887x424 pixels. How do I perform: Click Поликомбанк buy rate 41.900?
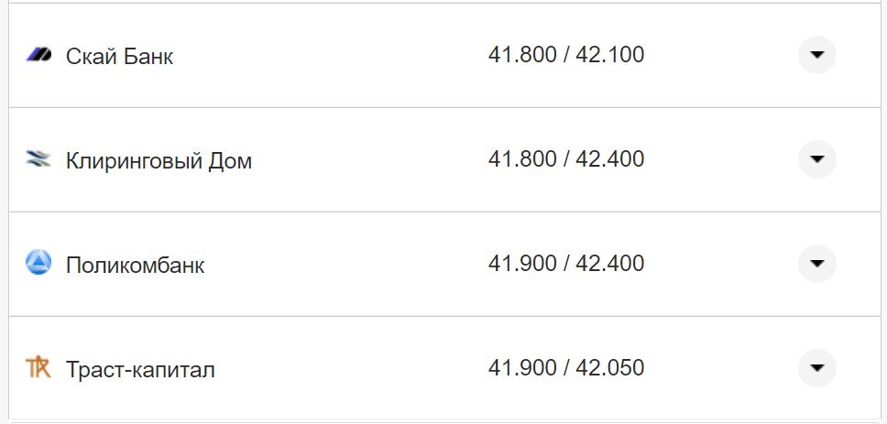coord(522,264)
